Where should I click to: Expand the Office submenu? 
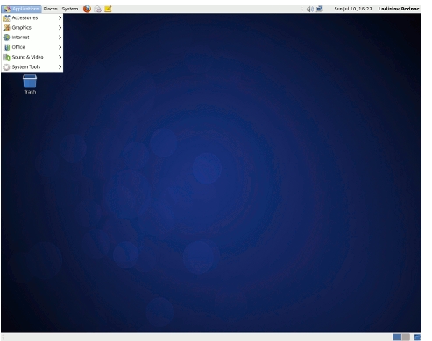(32, 47)
